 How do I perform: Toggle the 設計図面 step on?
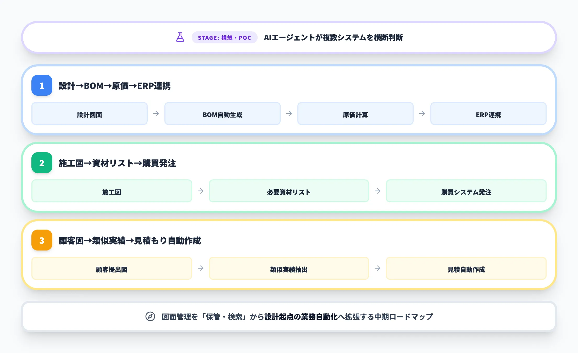pos(89,113)
